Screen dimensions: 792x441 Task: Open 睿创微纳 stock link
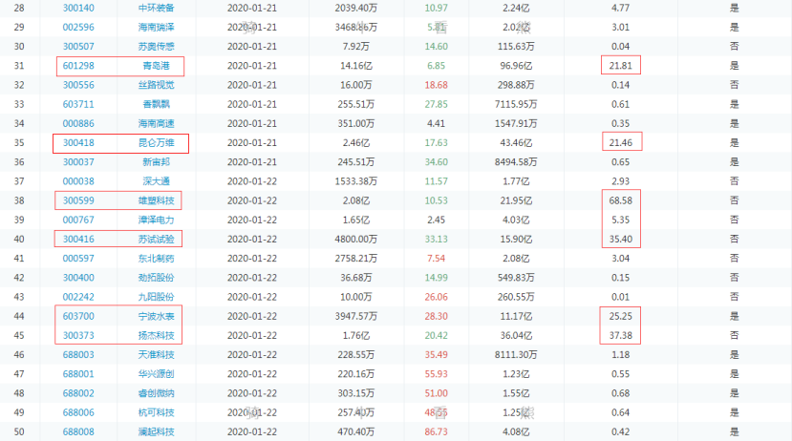coord(156,393)
